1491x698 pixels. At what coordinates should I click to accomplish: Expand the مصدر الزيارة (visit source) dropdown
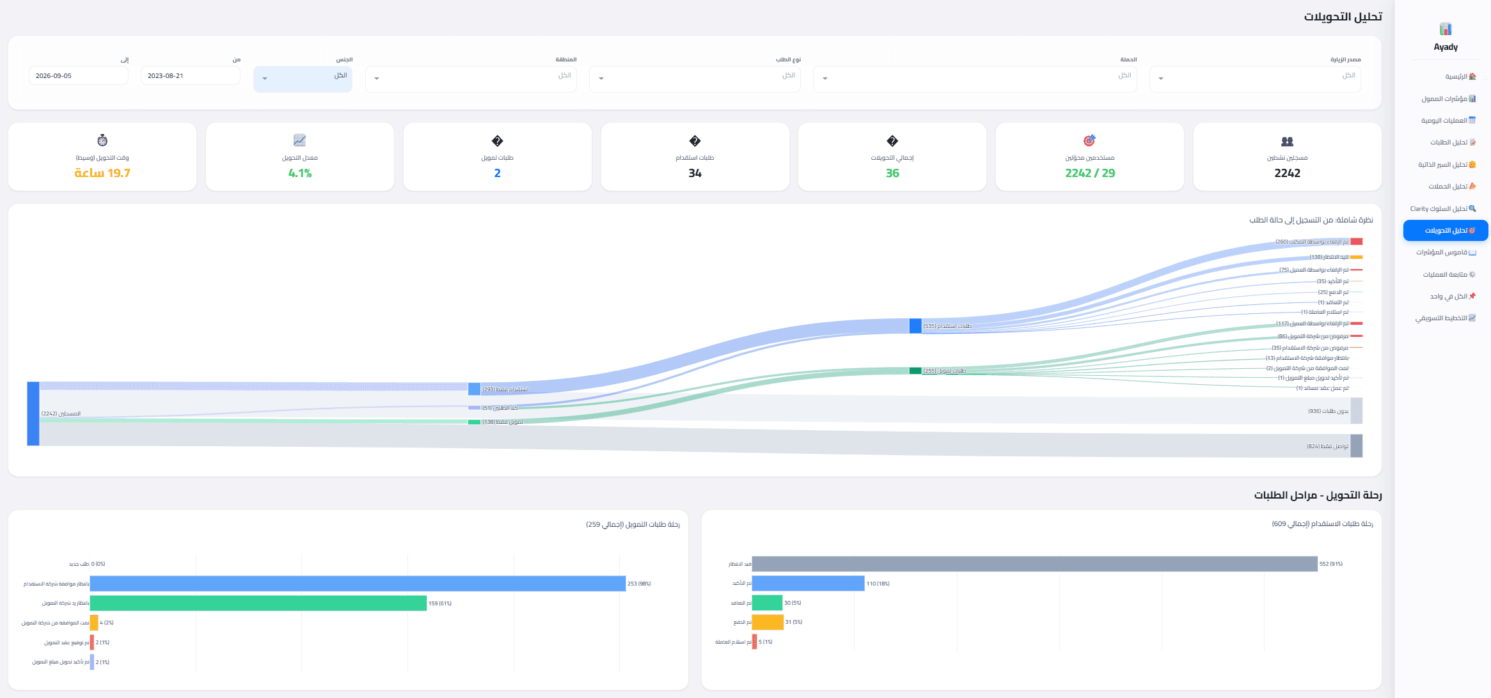(1255, 79)
